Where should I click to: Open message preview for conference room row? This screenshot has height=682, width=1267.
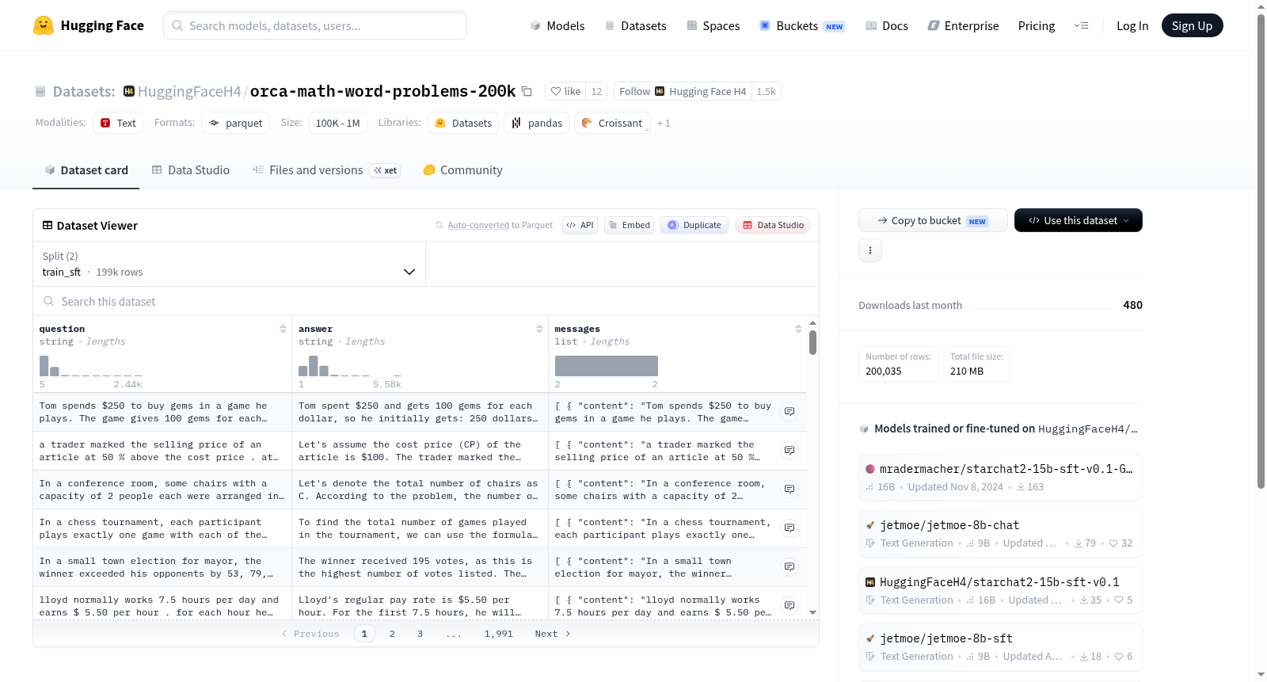[789, 490]
